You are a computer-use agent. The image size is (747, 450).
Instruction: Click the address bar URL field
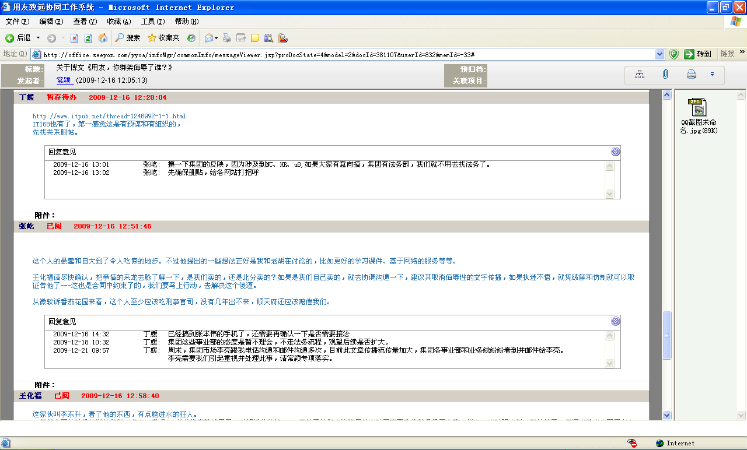348,54
